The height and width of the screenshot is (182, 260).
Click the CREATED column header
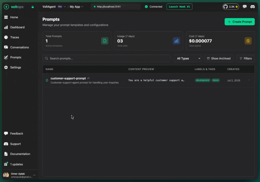(233, 69)
